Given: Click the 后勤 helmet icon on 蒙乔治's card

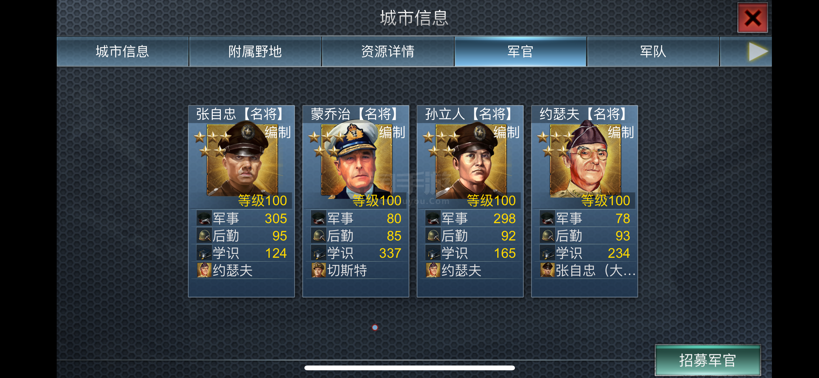Looking at the screenshot, I should pyautogui.click(x=318, y=236).
